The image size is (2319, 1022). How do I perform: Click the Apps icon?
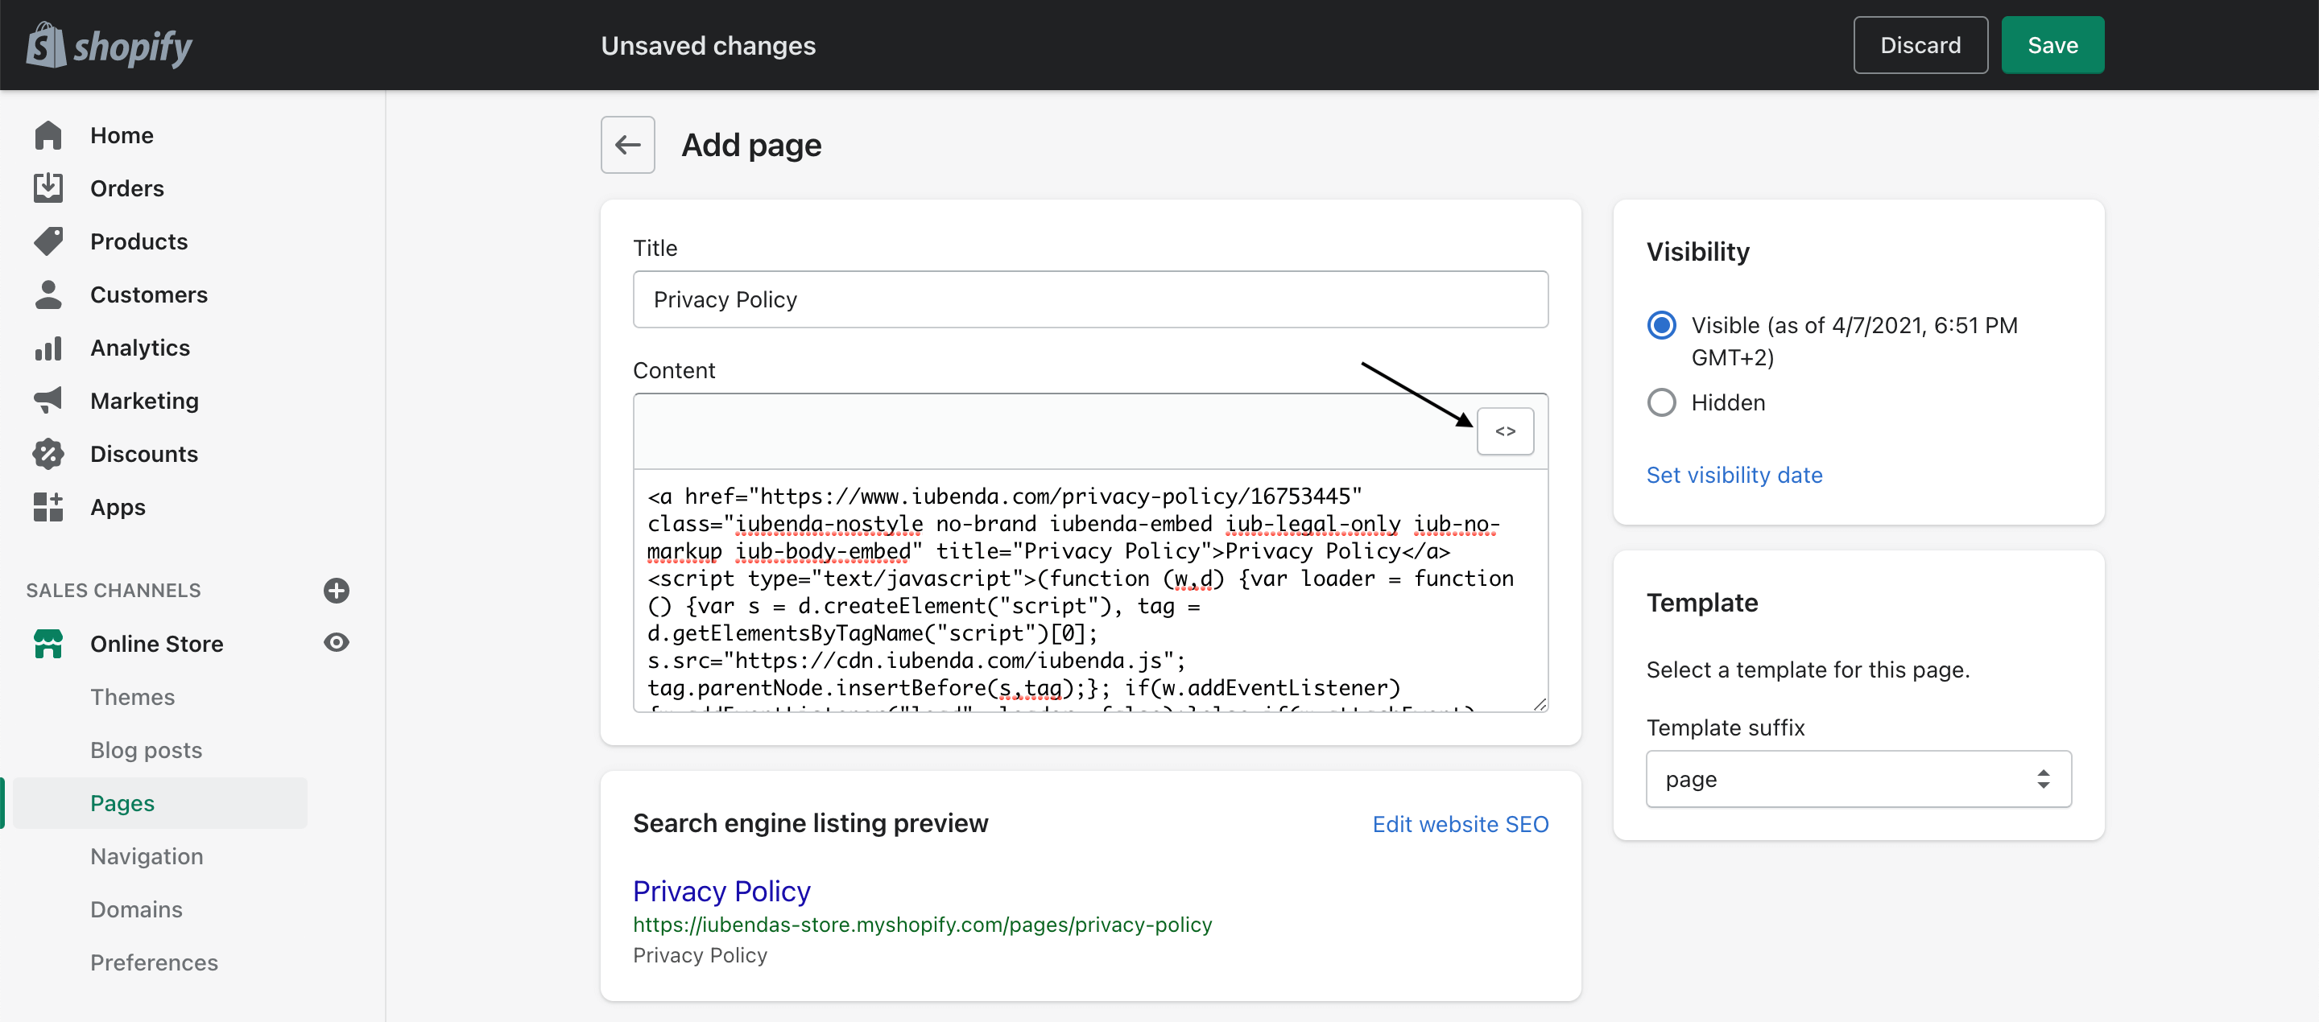pos(48,506)
